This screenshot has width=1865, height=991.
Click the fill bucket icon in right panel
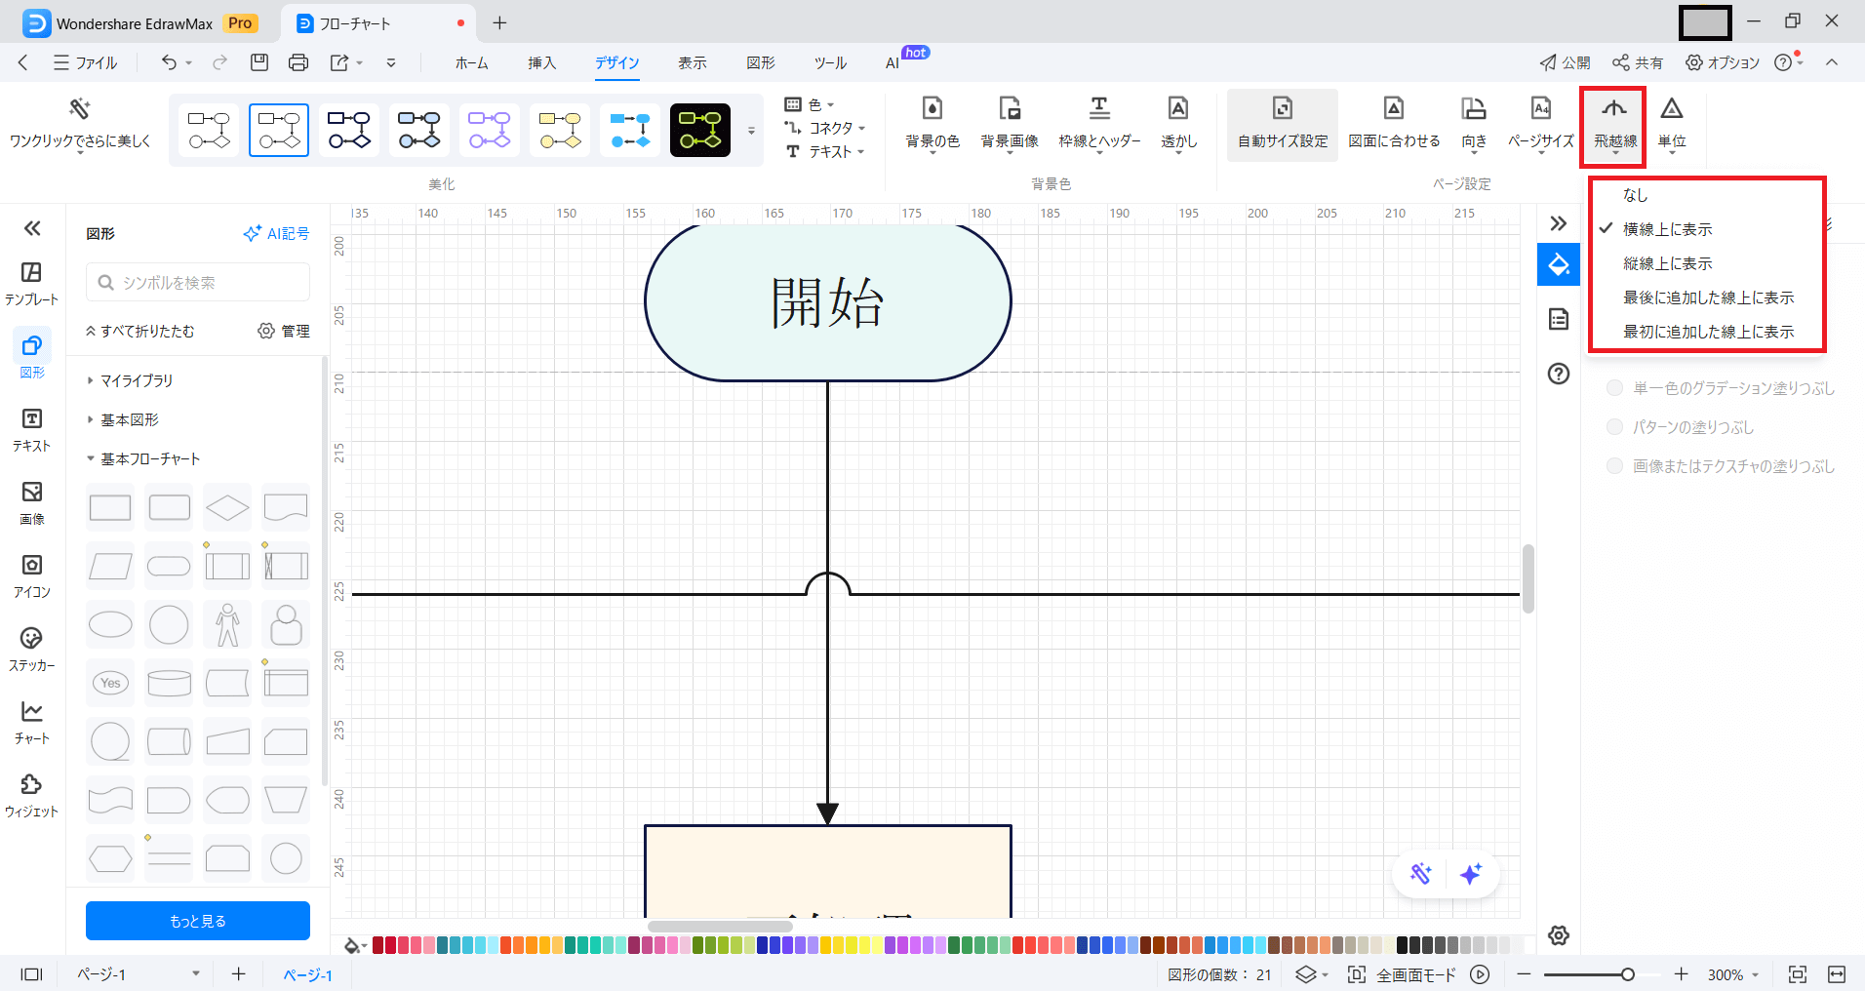pyautogui.click(x=1559, y=264)
